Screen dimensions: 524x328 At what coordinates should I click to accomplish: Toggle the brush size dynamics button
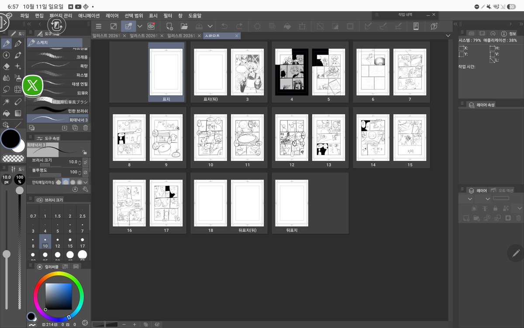click(x=86, y=162)
